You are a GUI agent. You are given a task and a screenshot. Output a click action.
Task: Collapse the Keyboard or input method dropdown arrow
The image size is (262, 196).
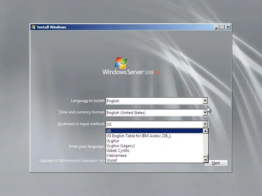pos(205,124)
